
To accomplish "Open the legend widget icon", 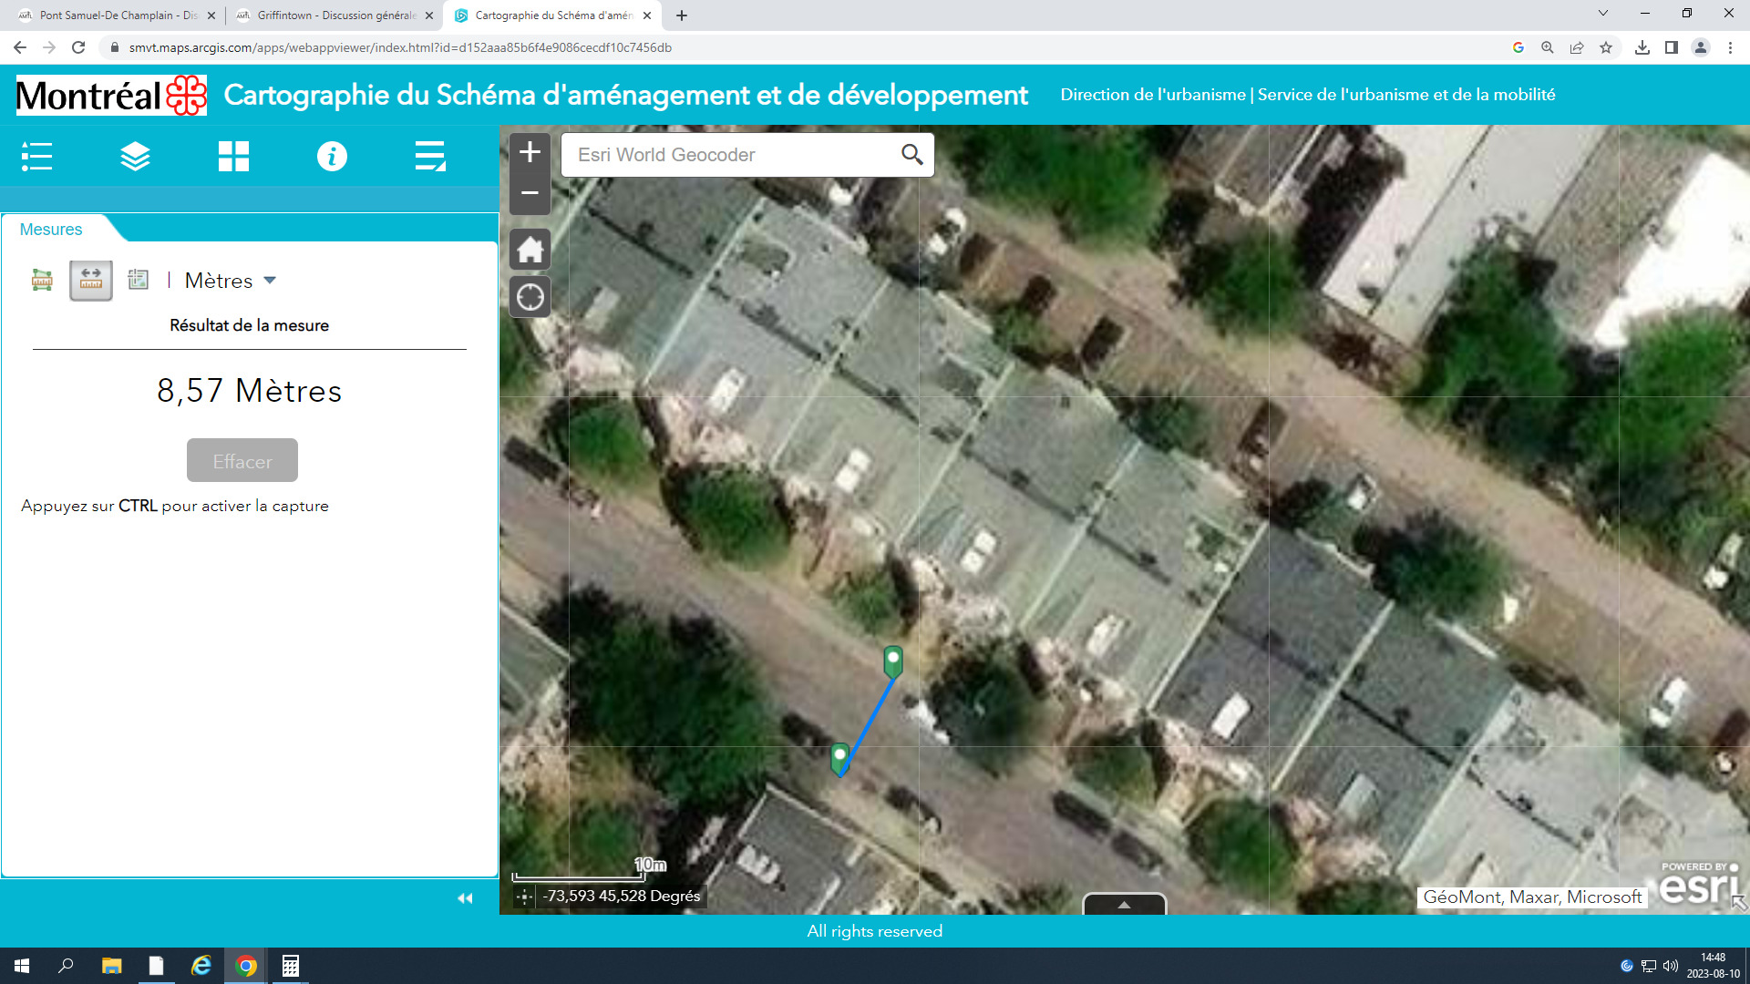I will tap(36, 156).
